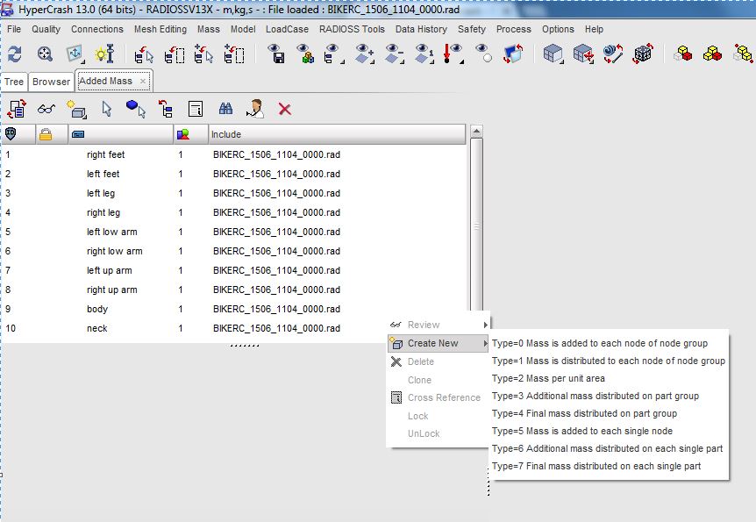The image size is (756, 522).
Task: Click the lock column header
Action: [52, 134]
